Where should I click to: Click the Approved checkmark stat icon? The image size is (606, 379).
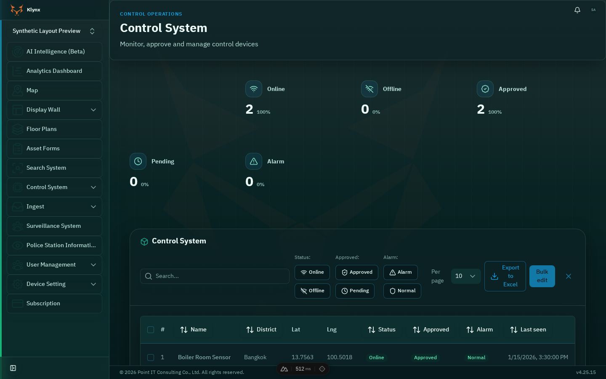(x=485, y=89)
